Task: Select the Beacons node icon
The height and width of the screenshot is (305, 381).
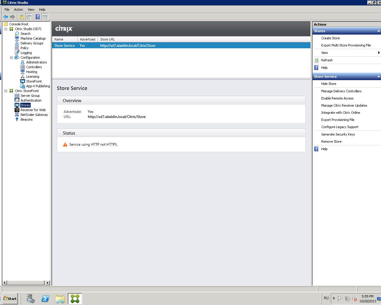Action: 17,119
